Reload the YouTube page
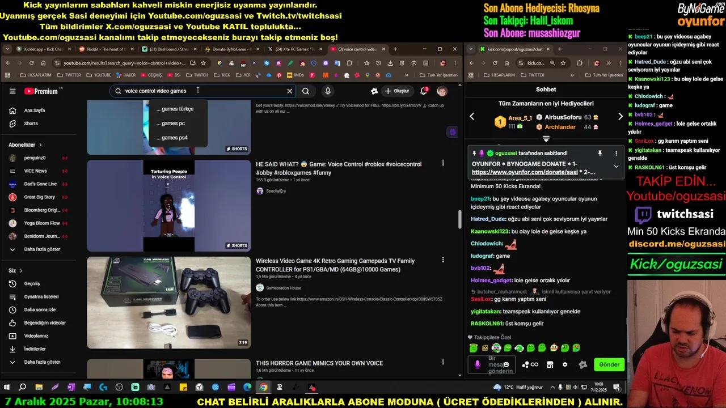 [31, 63]
